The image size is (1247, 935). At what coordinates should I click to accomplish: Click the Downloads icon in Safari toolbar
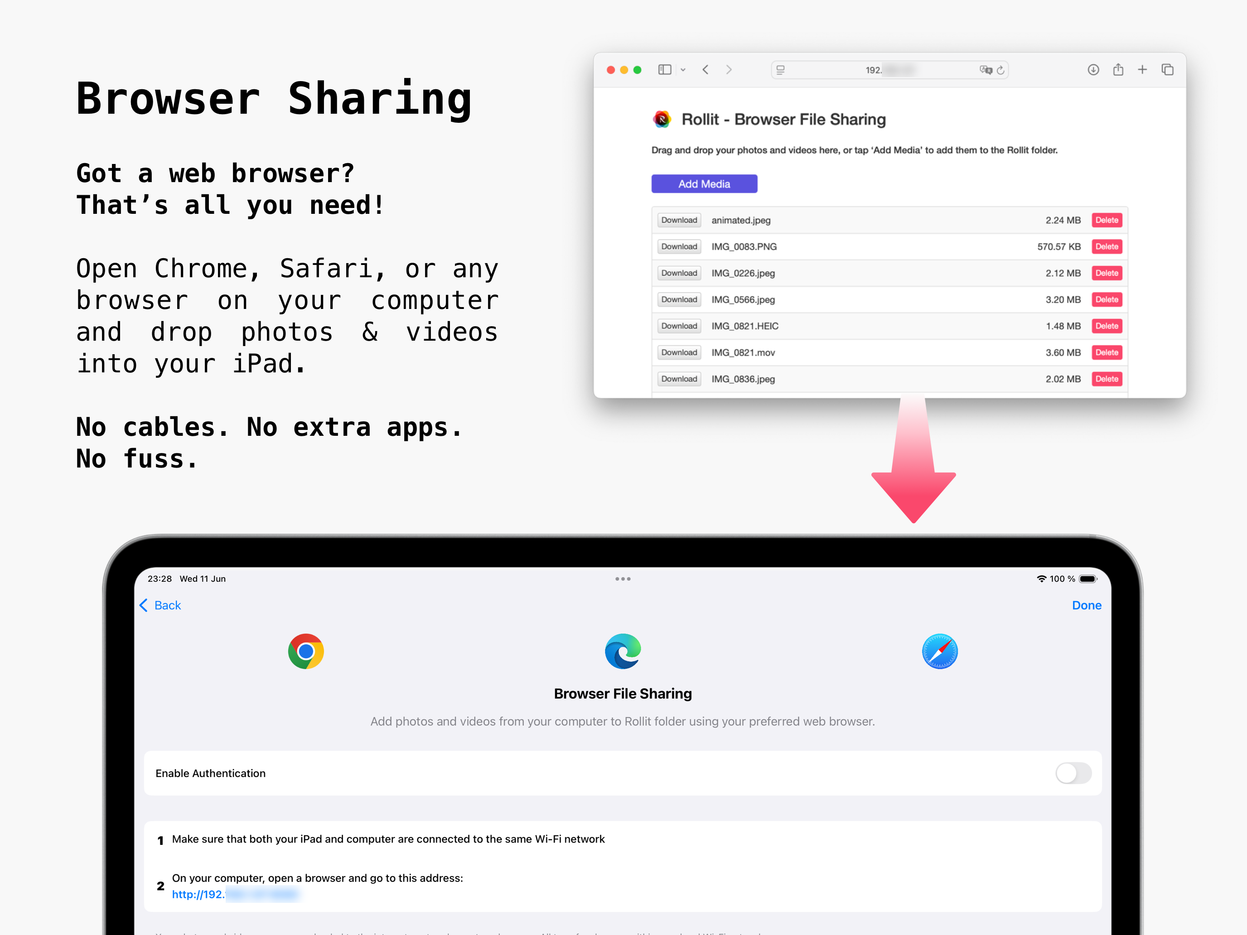click(1093, 69)
